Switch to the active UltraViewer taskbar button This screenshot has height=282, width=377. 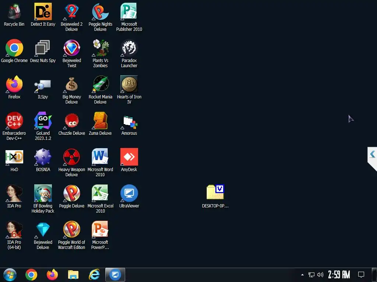pos(115,275)
